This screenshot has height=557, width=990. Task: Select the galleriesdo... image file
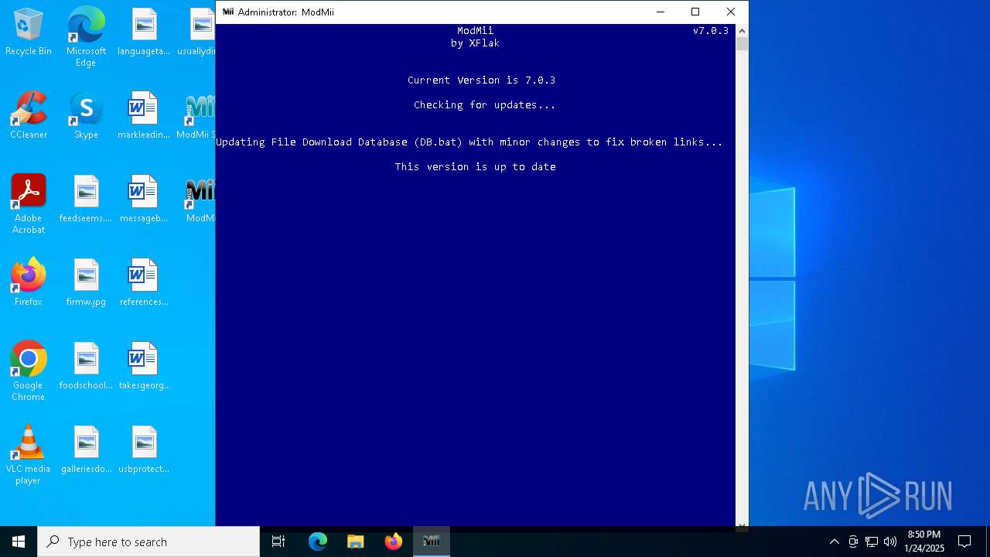pyautogui.click(x=86, y=450)
